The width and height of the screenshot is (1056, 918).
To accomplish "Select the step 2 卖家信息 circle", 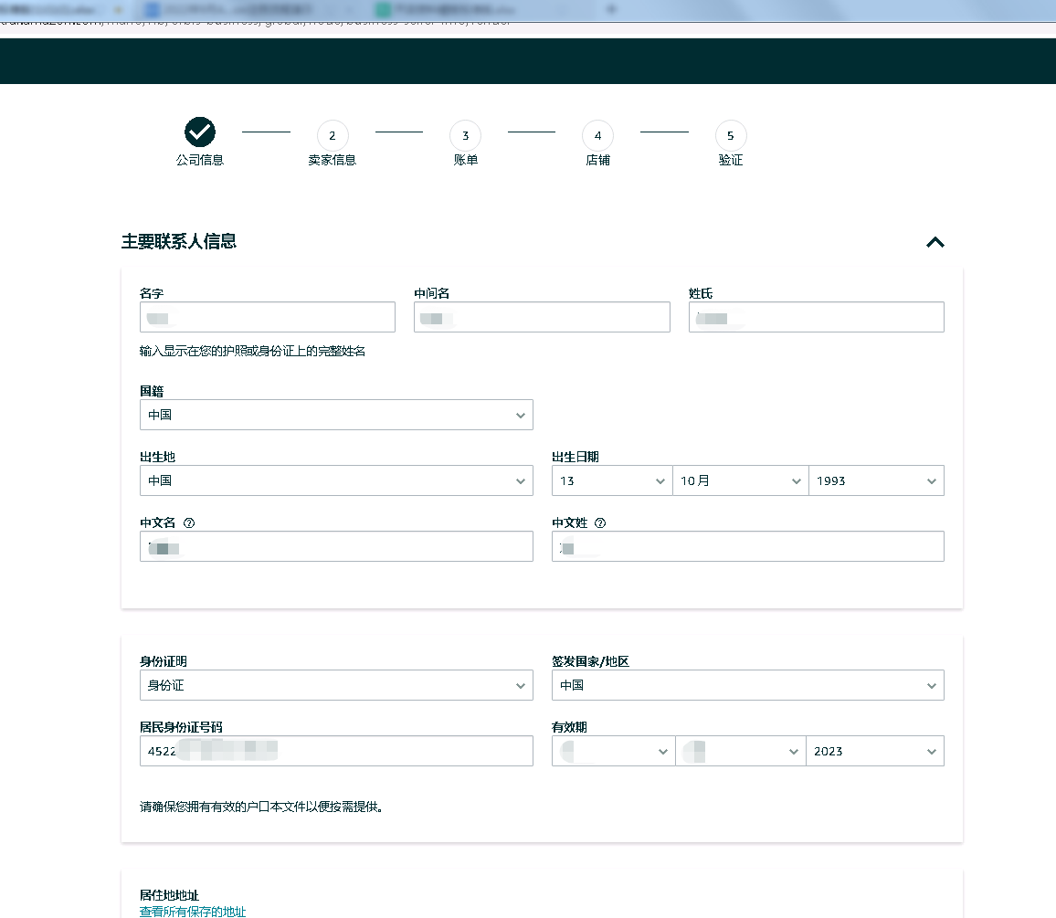I will tap(333, 135).
